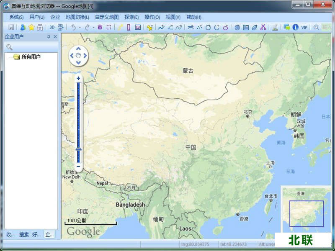Switch to the 搜索 tab at bottom
Viewport: 335px width, 251px height.
pyautogui.click(x=24, y=235)
